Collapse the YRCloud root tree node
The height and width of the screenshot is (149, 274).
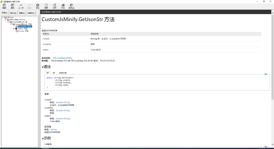pyautogui.click(x=3, y=17)
